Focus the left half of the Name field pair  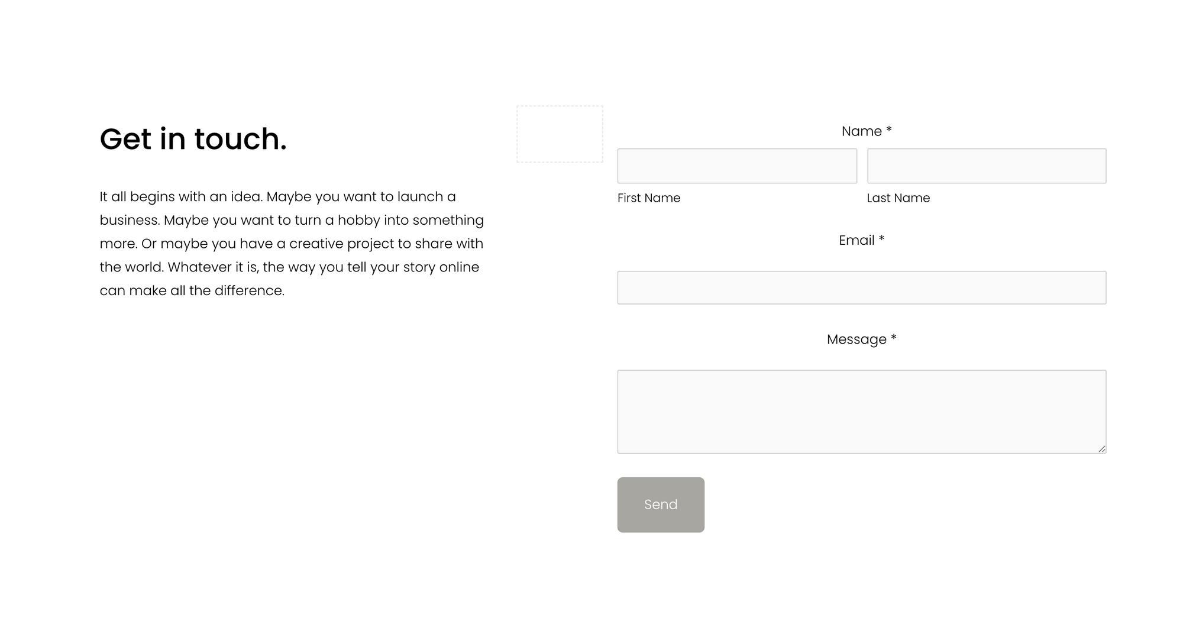736,166
